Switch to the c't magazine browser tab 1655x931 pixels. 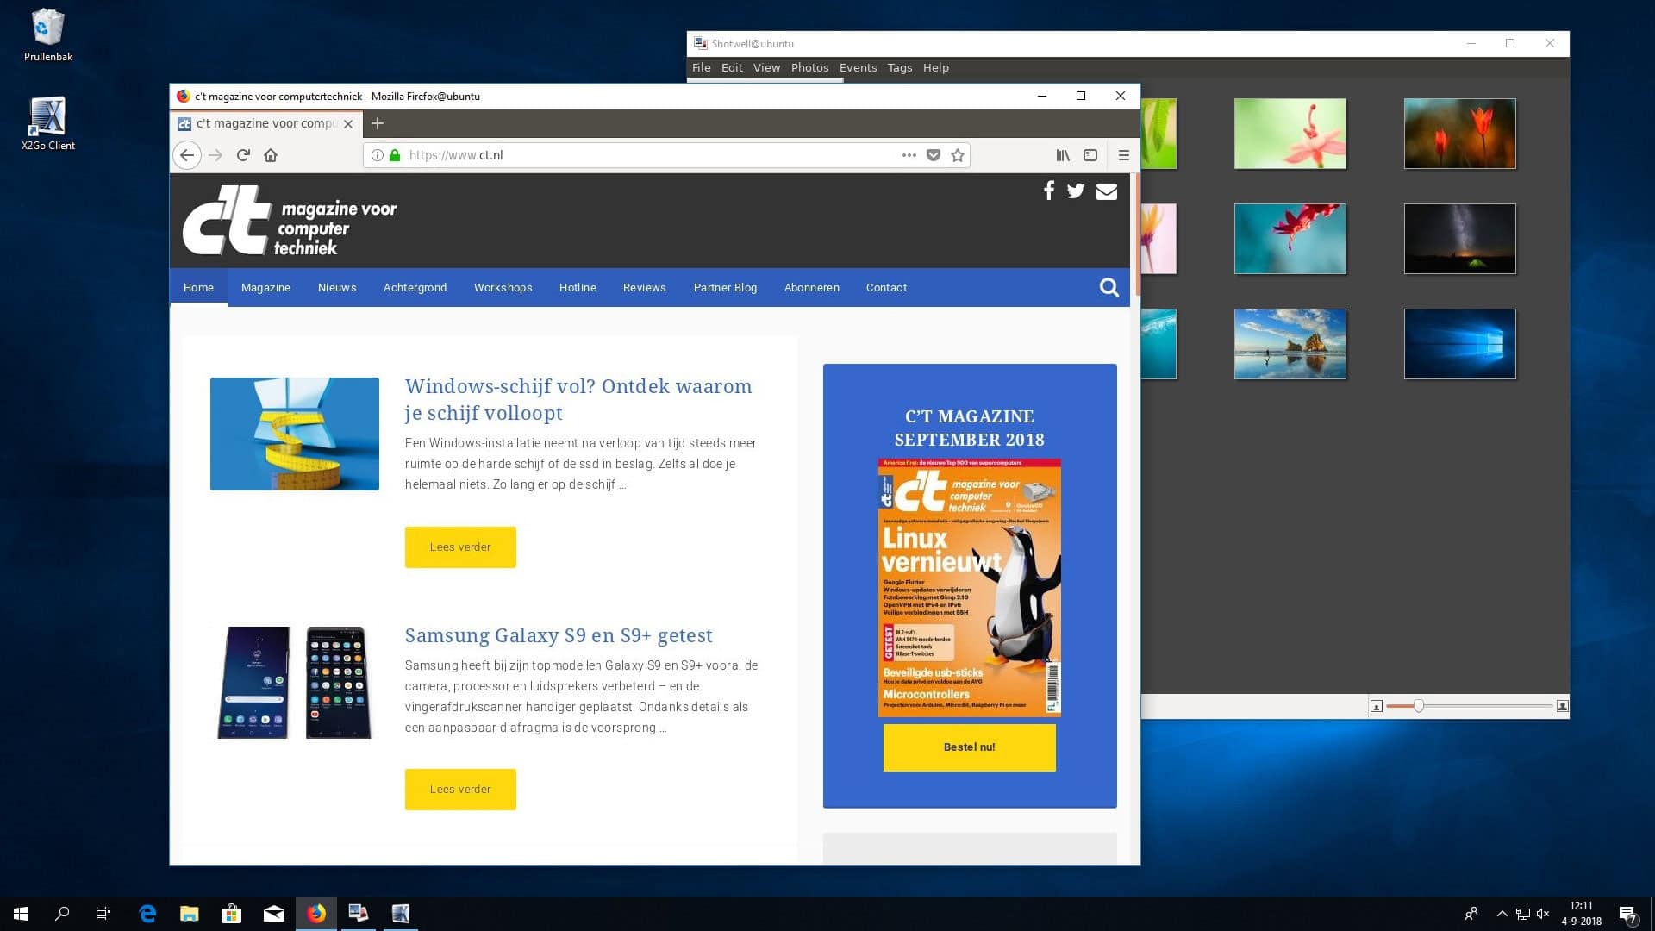click(x=259, y=123)
